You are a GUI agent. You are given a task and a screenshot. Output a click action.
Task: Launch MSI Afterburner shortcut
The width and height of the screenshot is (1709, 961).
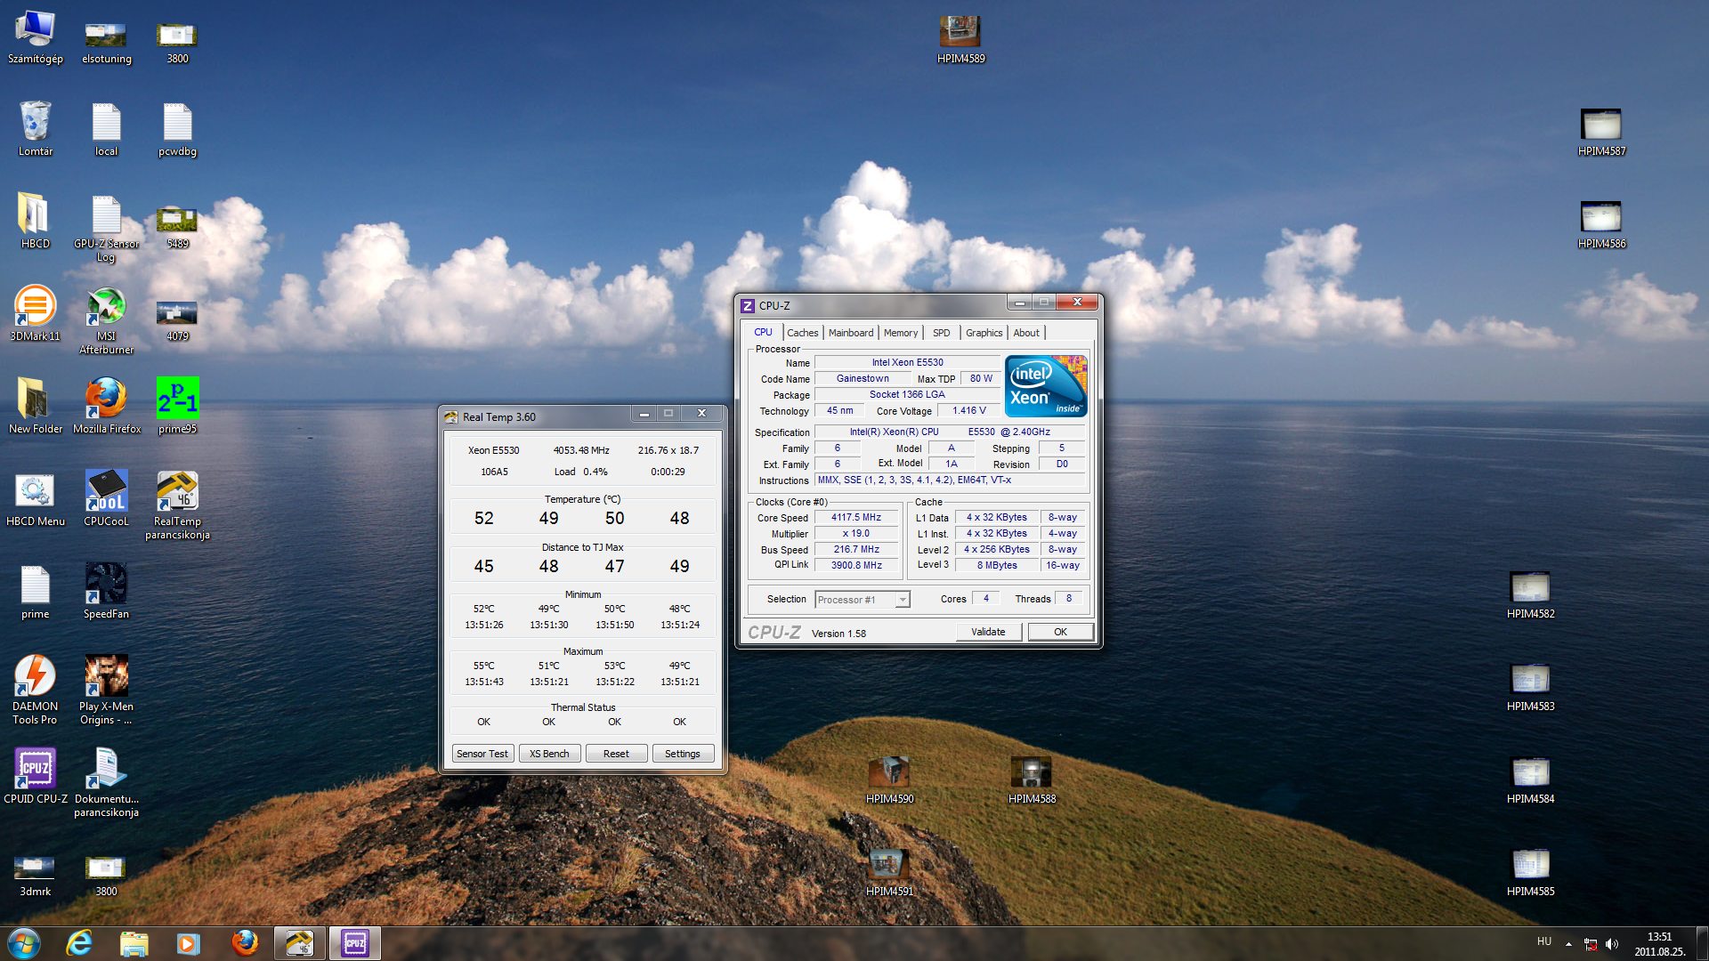click(x=106, y=320)
